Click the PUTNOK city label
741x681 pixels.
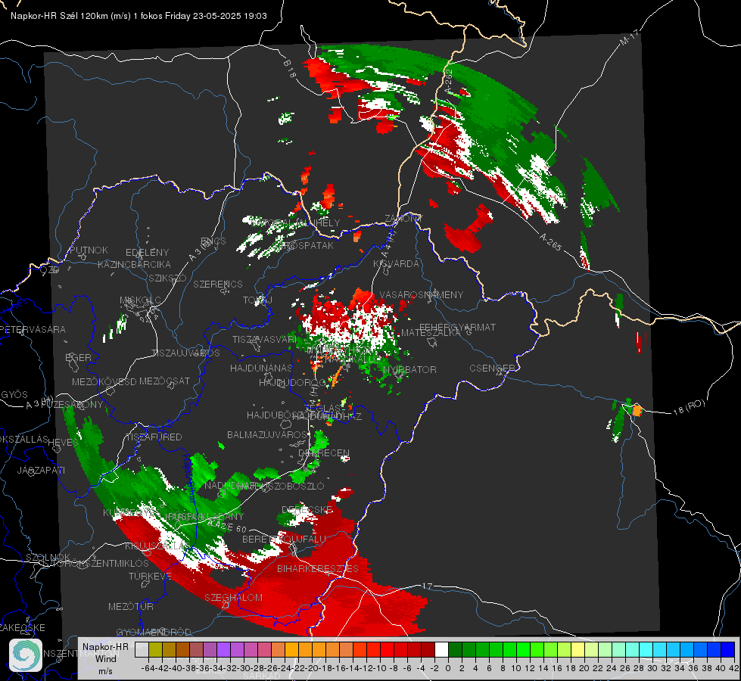click(89, 250)
